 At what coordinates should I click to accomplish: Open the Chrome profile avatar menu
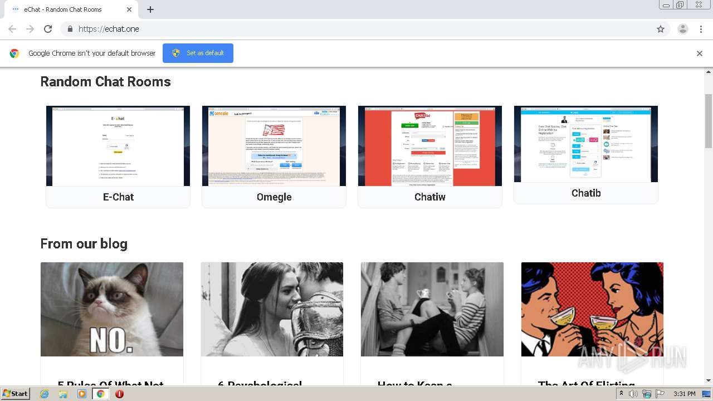click(x=682, y=29)
